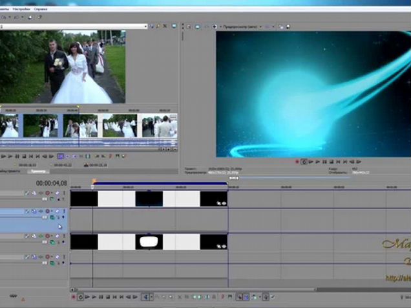Click the timeline transport record button

click(74, 297)
